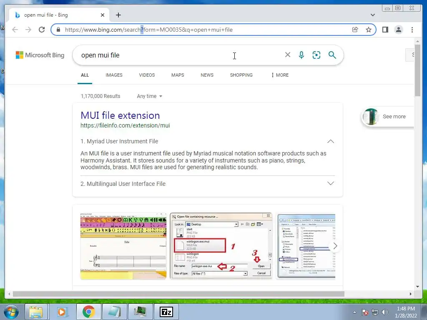Share this page from the address bar
Screen dimensions: 427x320
point(355,30)
